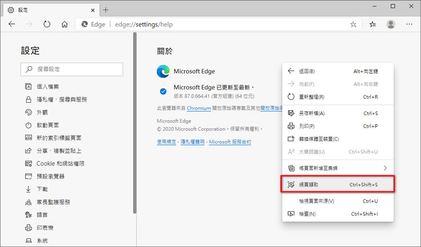Image resolution: width=421 pixels, height=247 pixels.
Task: Click the language icon beside 語言
Action: (x=28, y=215)
